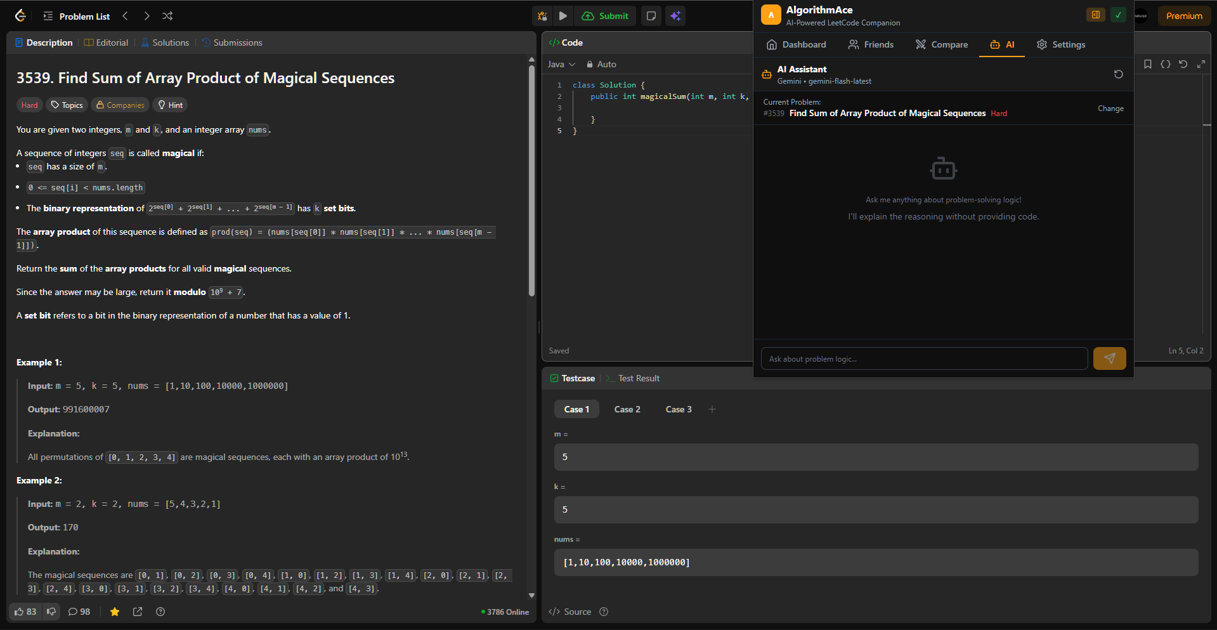Pick a random problem with the shuffle icon
Screen dimensions: 1217x630
167,16
